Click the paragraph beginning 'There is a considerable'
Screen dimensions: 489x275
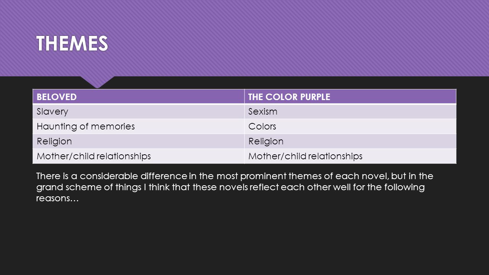point(234,188)
